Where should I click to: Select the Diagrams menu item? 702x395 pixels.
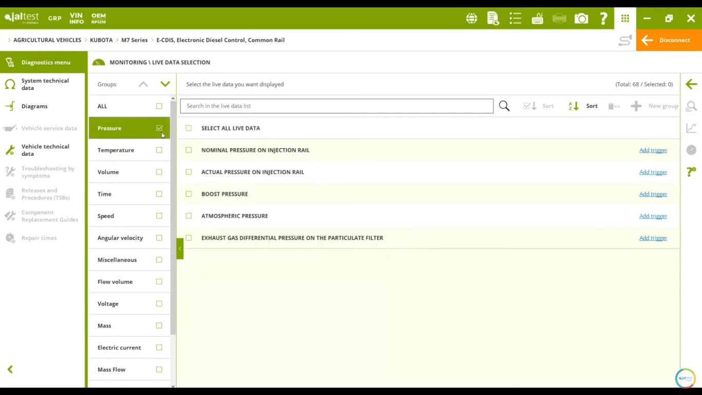point(34,106)
